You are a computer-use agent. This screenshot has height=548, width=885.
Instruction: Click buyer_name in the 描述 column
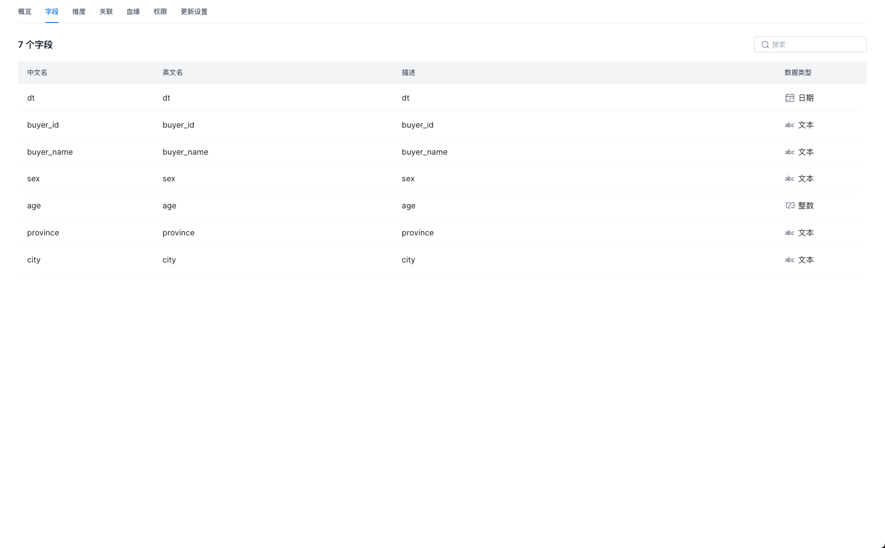pos(424,152)
